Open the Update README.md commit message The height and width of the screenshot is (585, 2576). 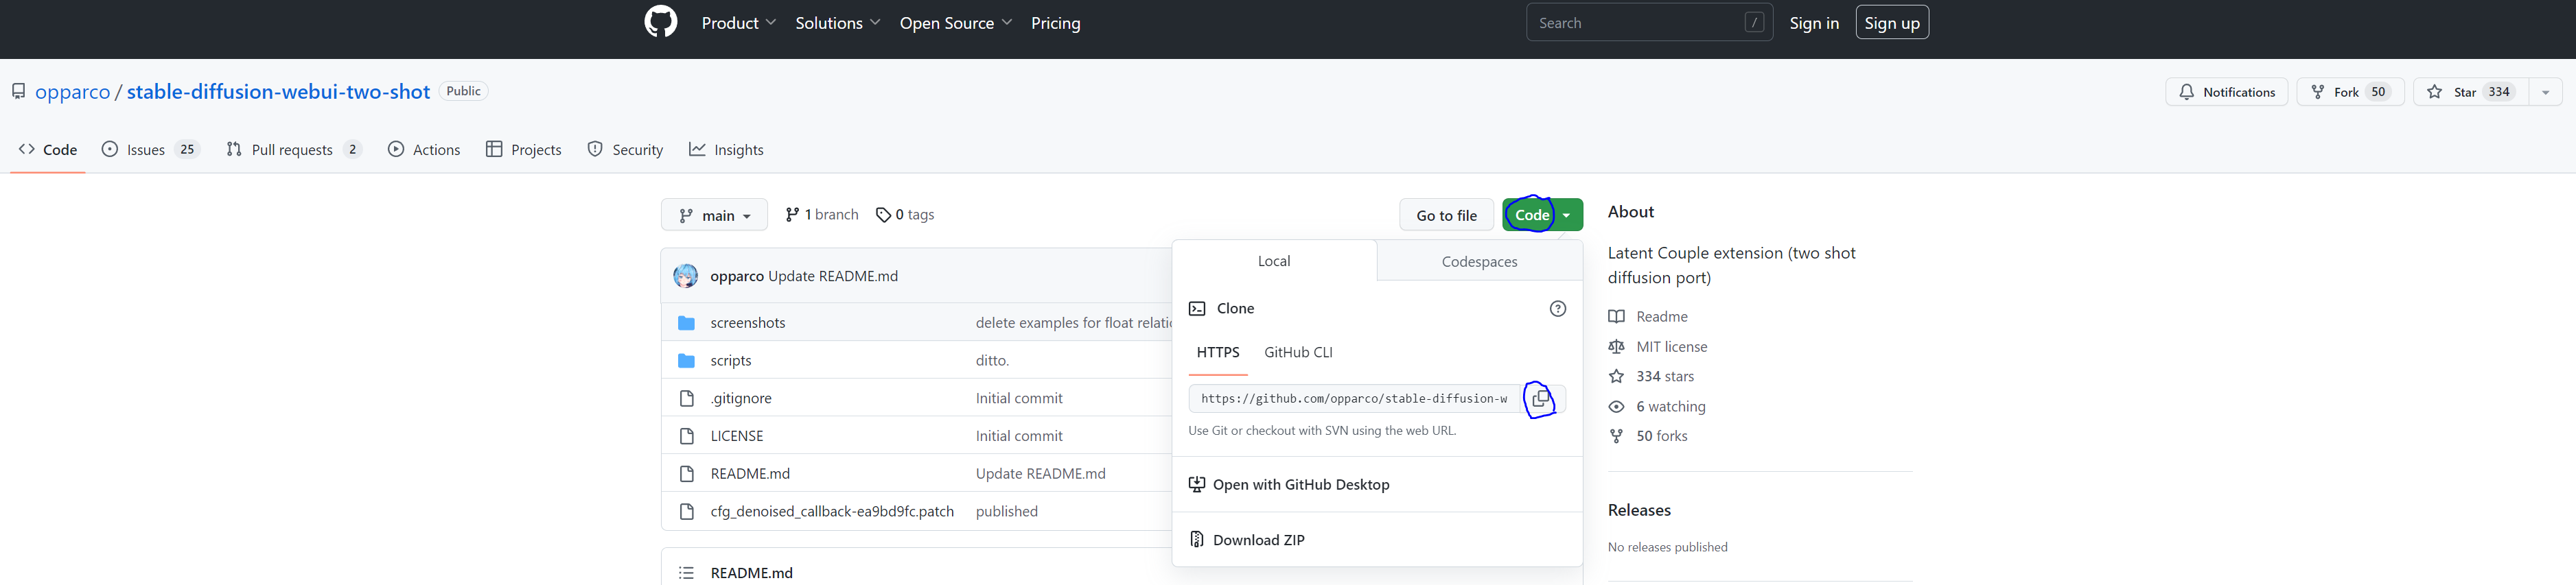(833, 277)
